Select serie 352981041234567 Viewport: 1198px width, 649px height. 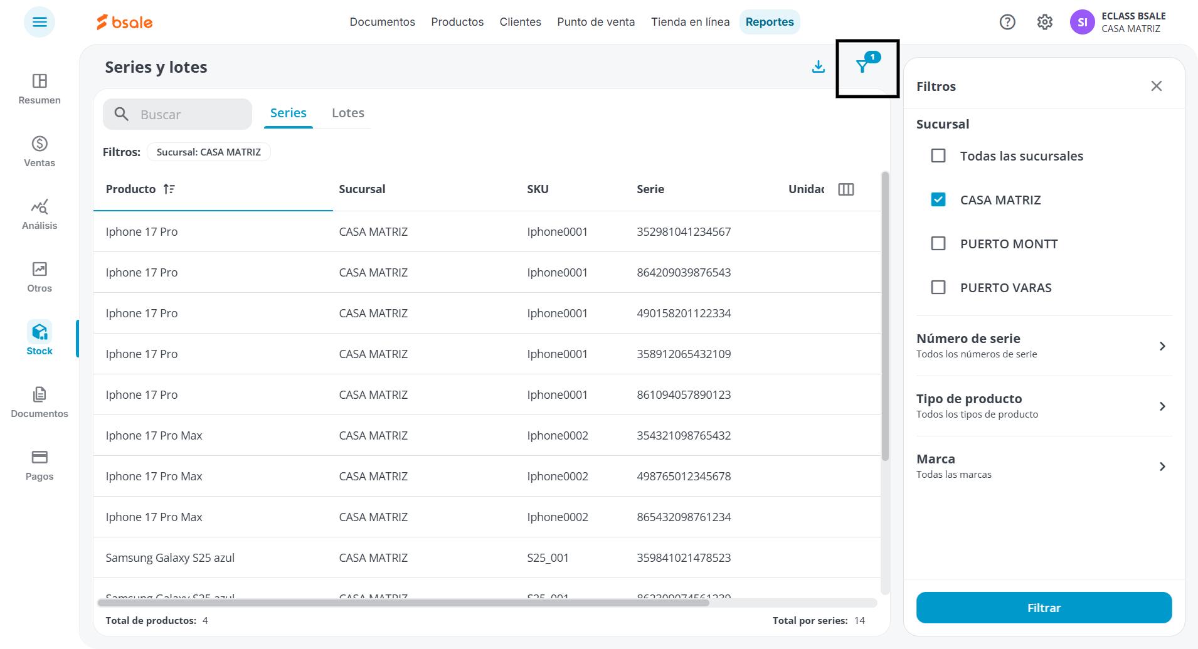tap(684, 231)
